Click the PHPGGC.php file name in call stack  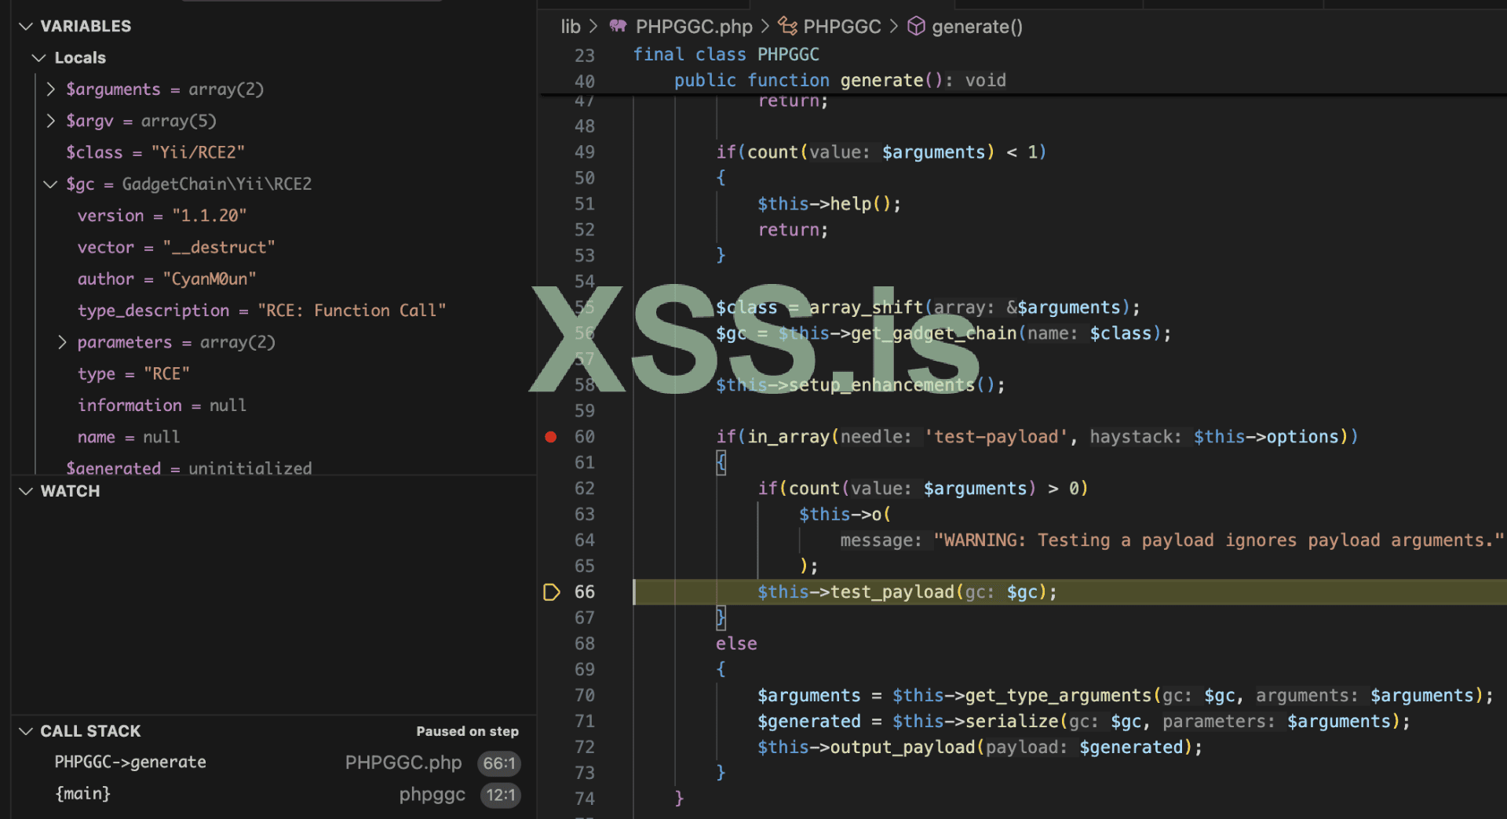[x=403, y=763]
